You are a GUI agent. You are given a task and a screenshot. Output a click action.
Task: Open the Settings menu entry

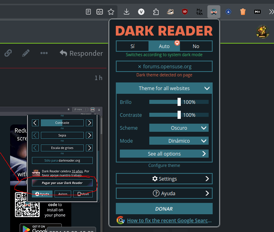pyautogui.click(x=164, y=179)
